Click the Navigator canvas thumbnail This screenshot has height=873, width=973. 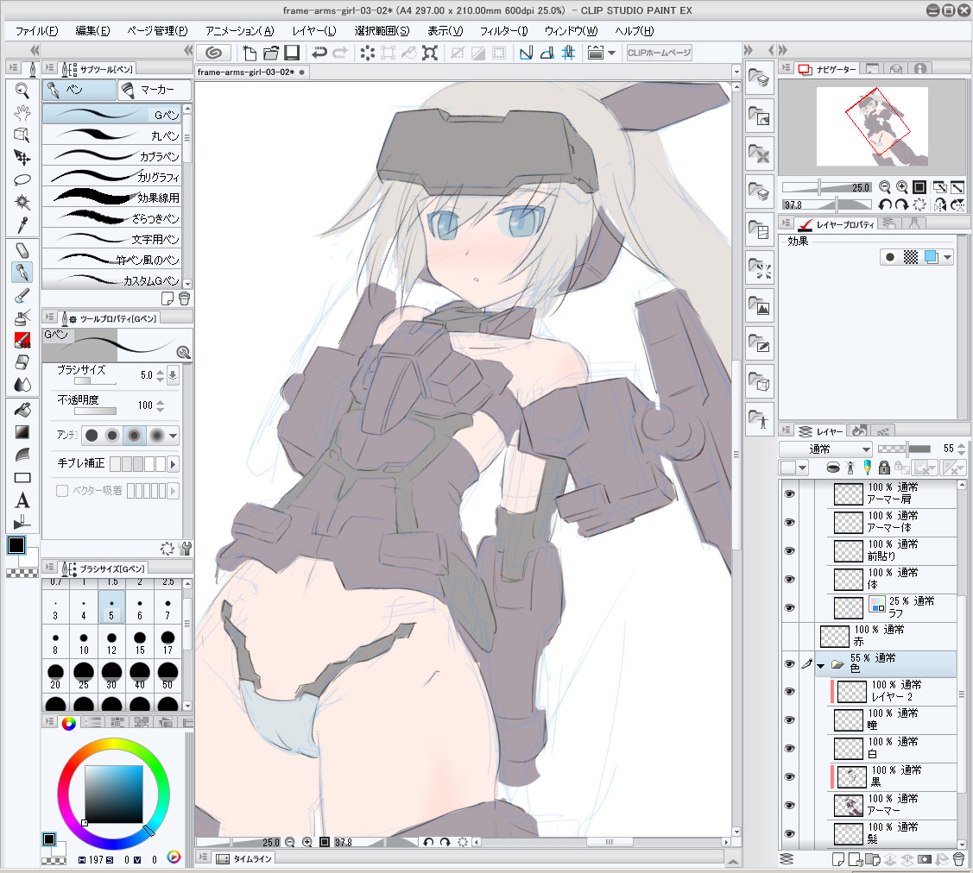pos(872,127)
